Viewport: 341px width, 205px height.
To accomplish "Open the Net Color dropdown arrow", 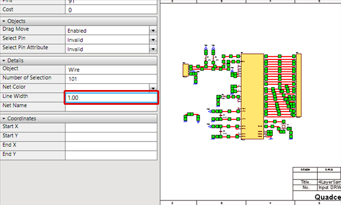I will (153, 88).
